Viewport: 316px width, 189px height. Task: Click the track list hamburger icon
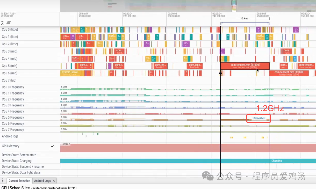[9, 23]
